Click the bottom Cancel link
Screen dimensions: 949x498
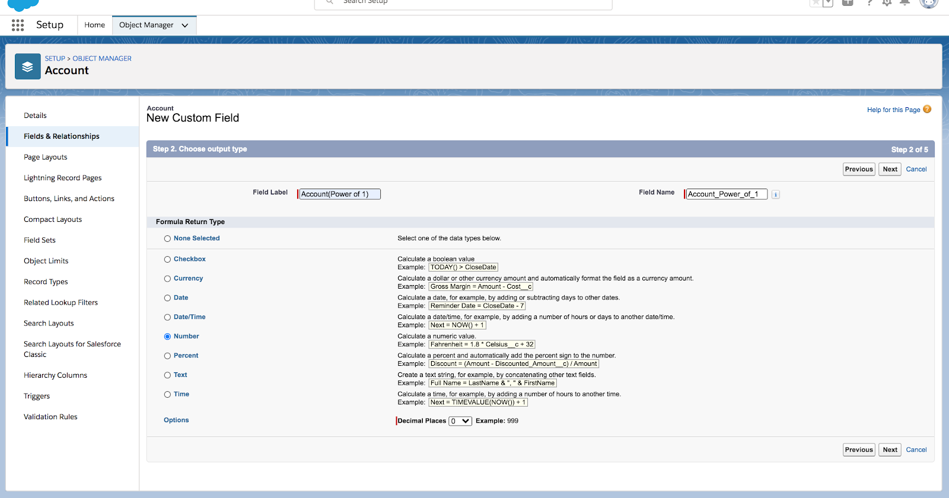(x=916, y=450)
